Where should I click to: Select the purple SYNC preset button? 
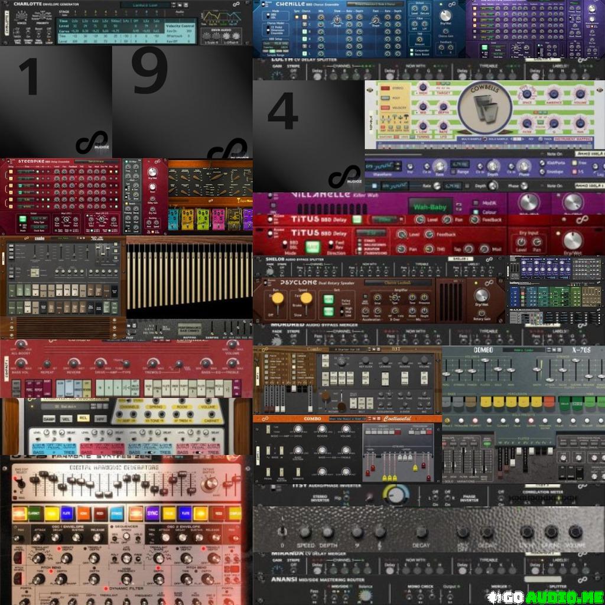pos(152,513)
